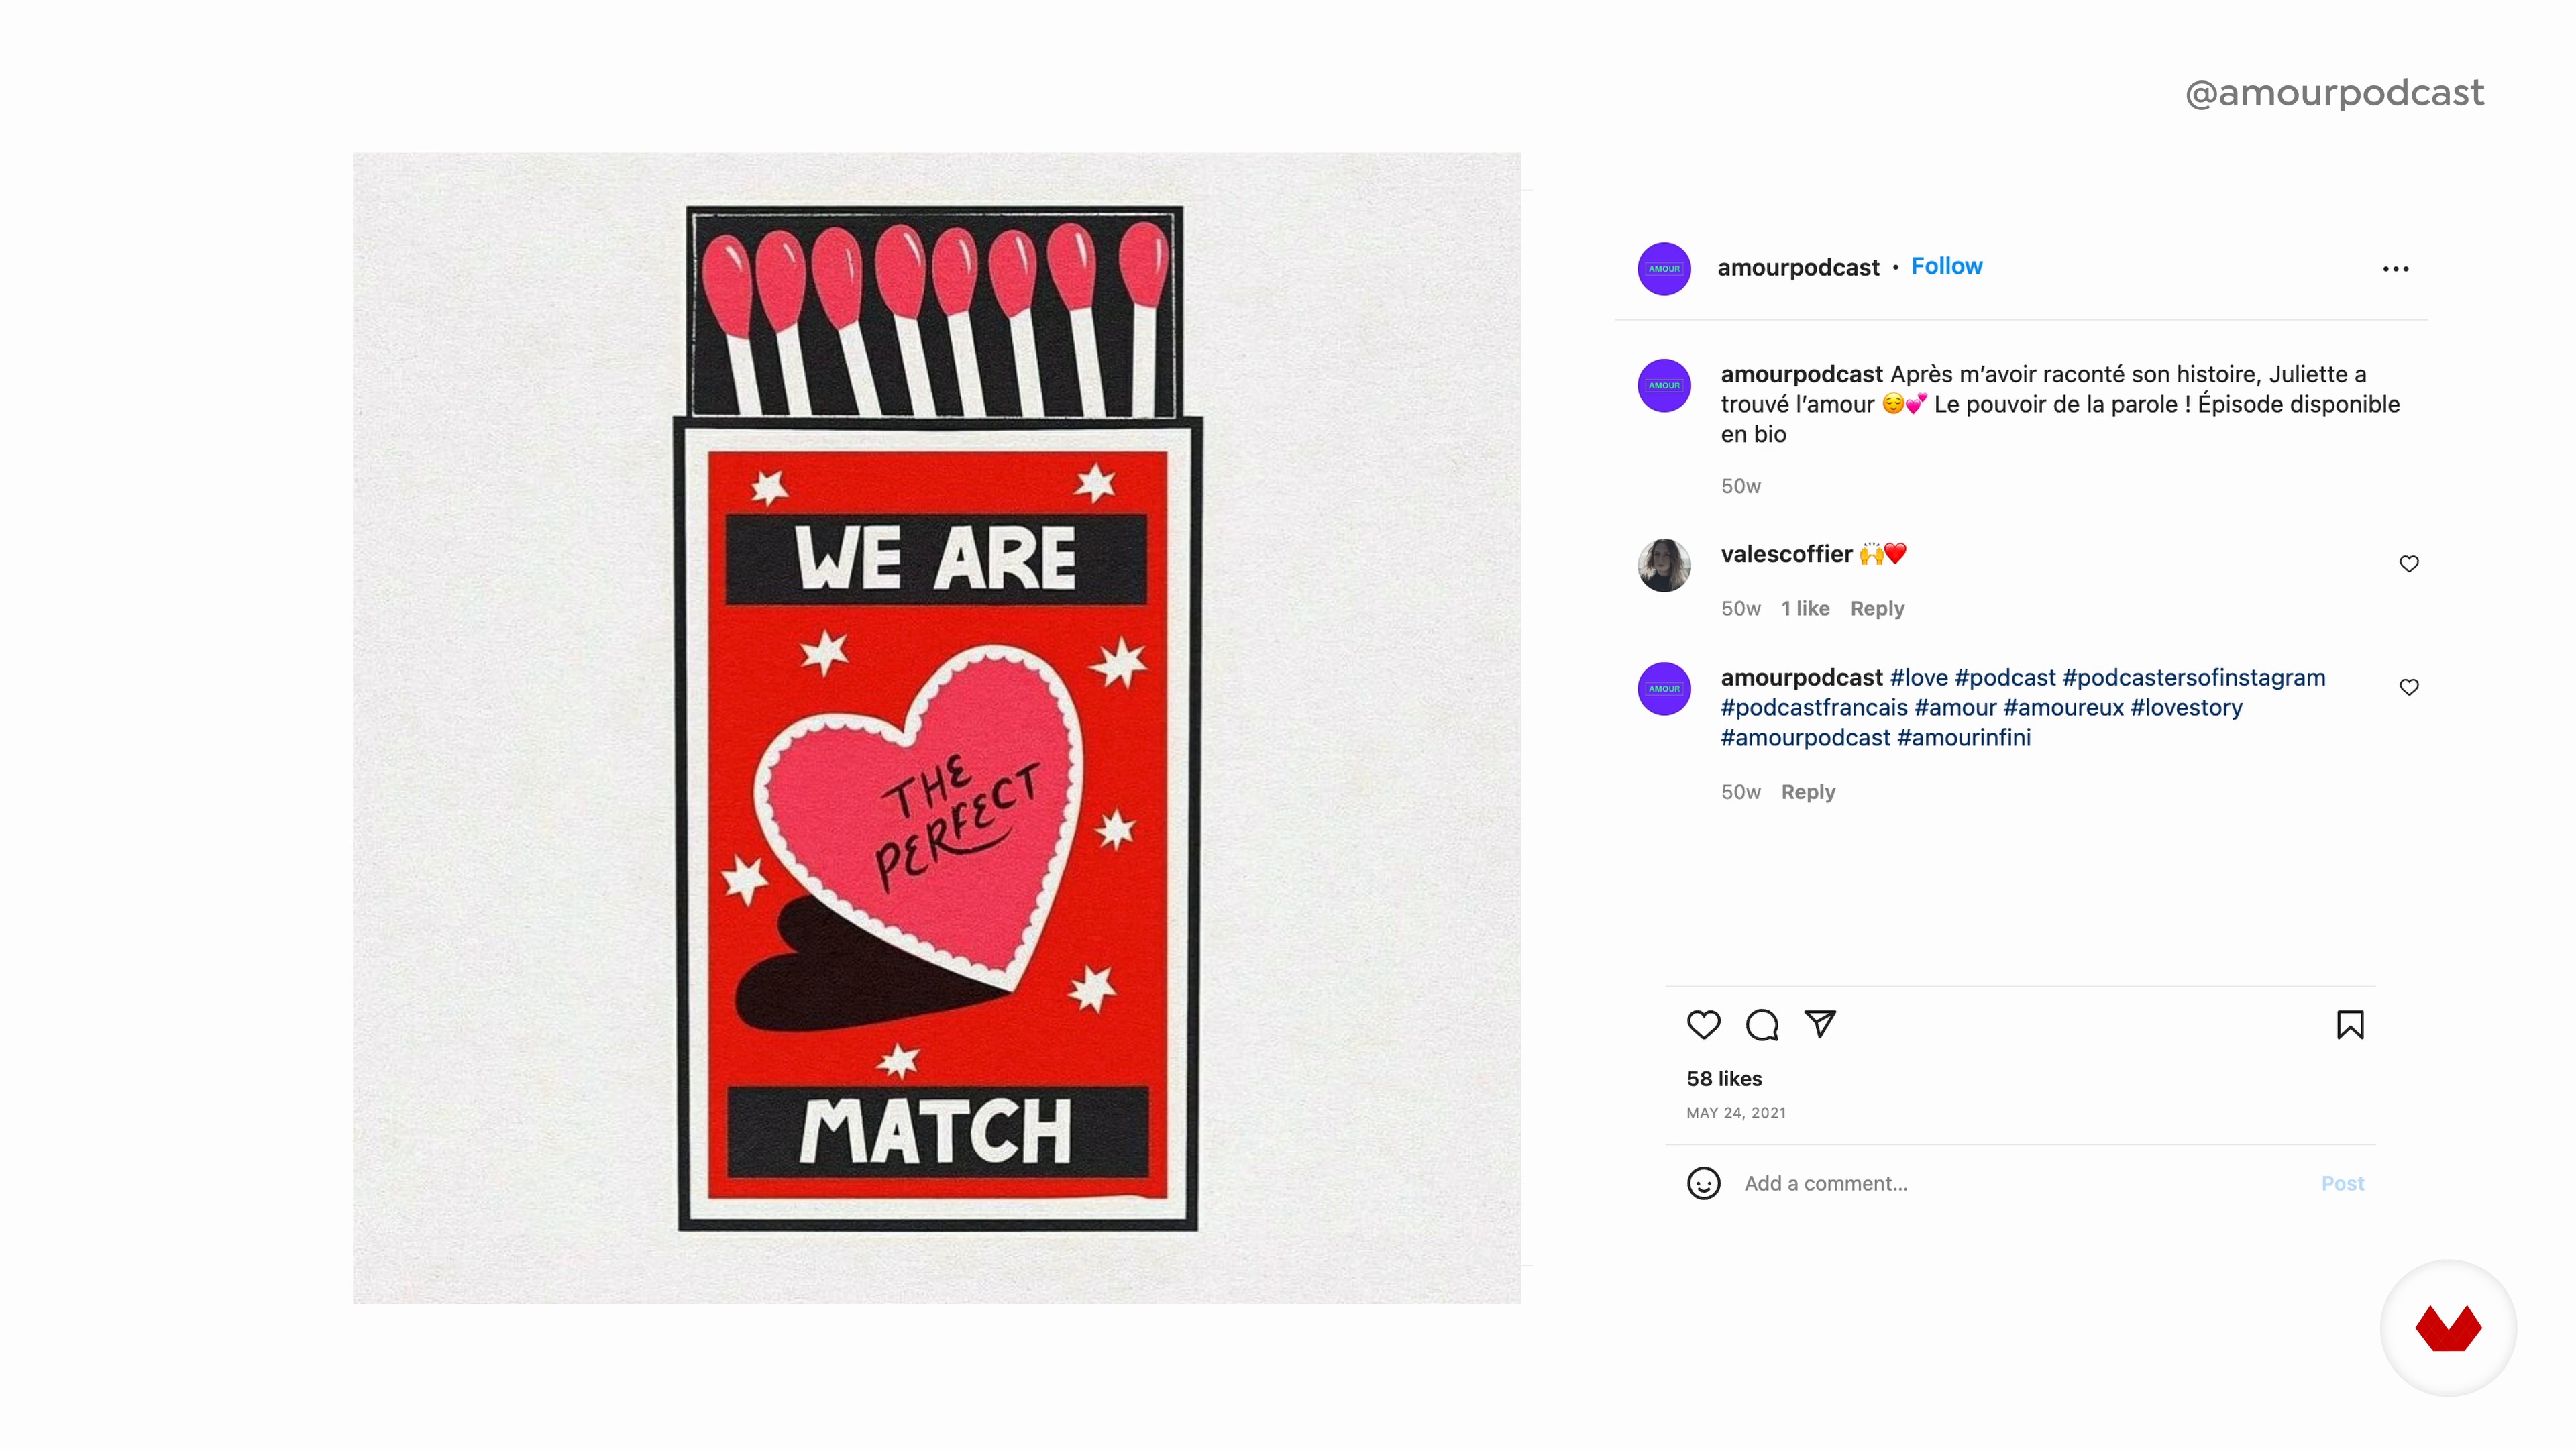Open the three-dot more options menu
Screen dimensions: 2576x1449
(2395, 269)
